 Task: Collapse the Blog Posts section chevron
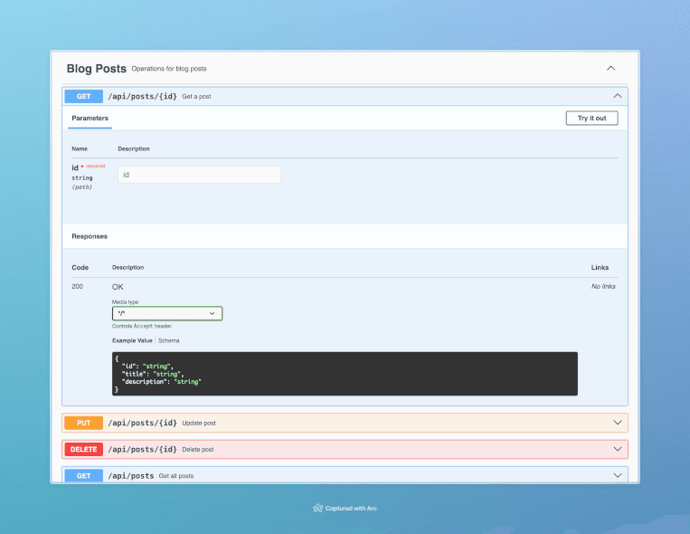(x=610, y=68)
